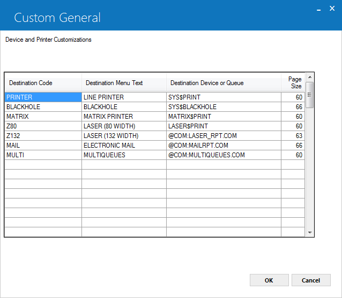The width and height of the screenshot is (342, 298).
Task: Click the vertical scrollbar thumb
Action: point(309,95)
